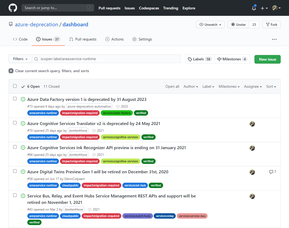Image resolution: width=289 pixels, height=228 pixels.
Task: Open the three-dots more tabs menu
Action: (x=274, y=39)
